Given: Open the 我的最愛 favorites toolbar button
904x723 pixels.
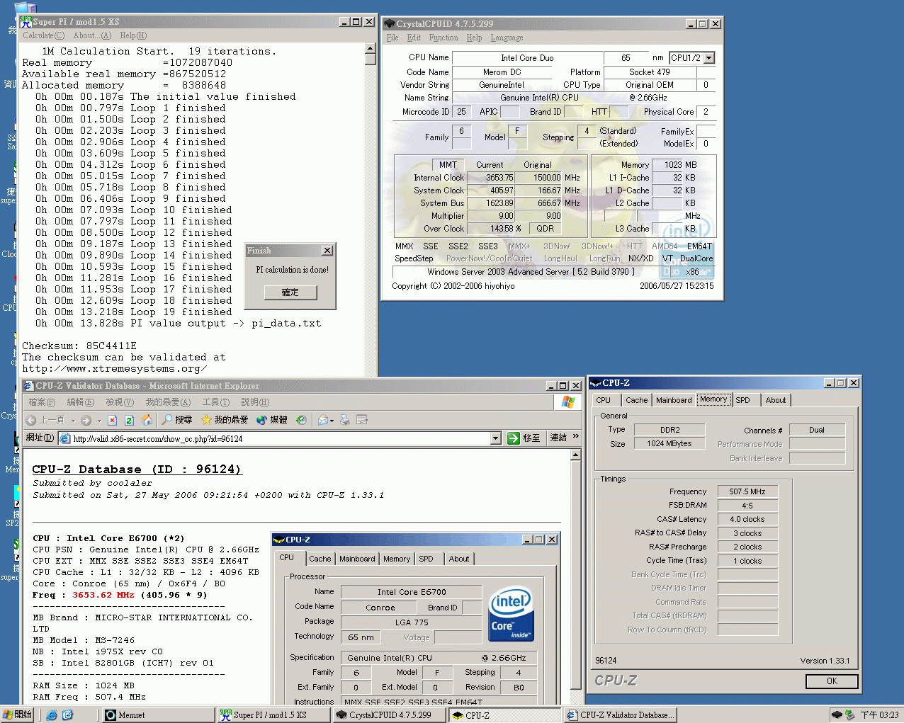Looking at the screenshot, I should pyautogui.click(x=225, y=420).
